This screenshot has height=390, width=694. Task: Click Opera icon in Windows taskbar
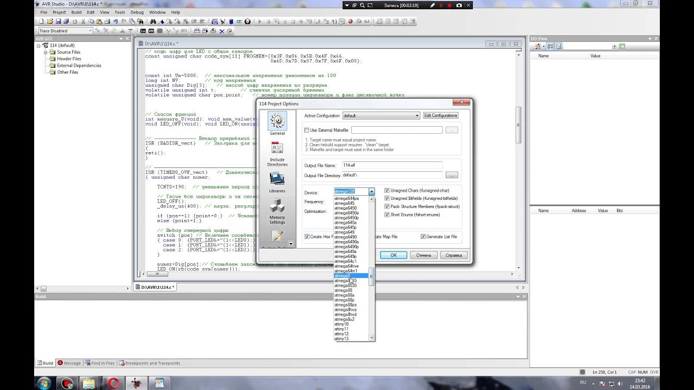113,383
